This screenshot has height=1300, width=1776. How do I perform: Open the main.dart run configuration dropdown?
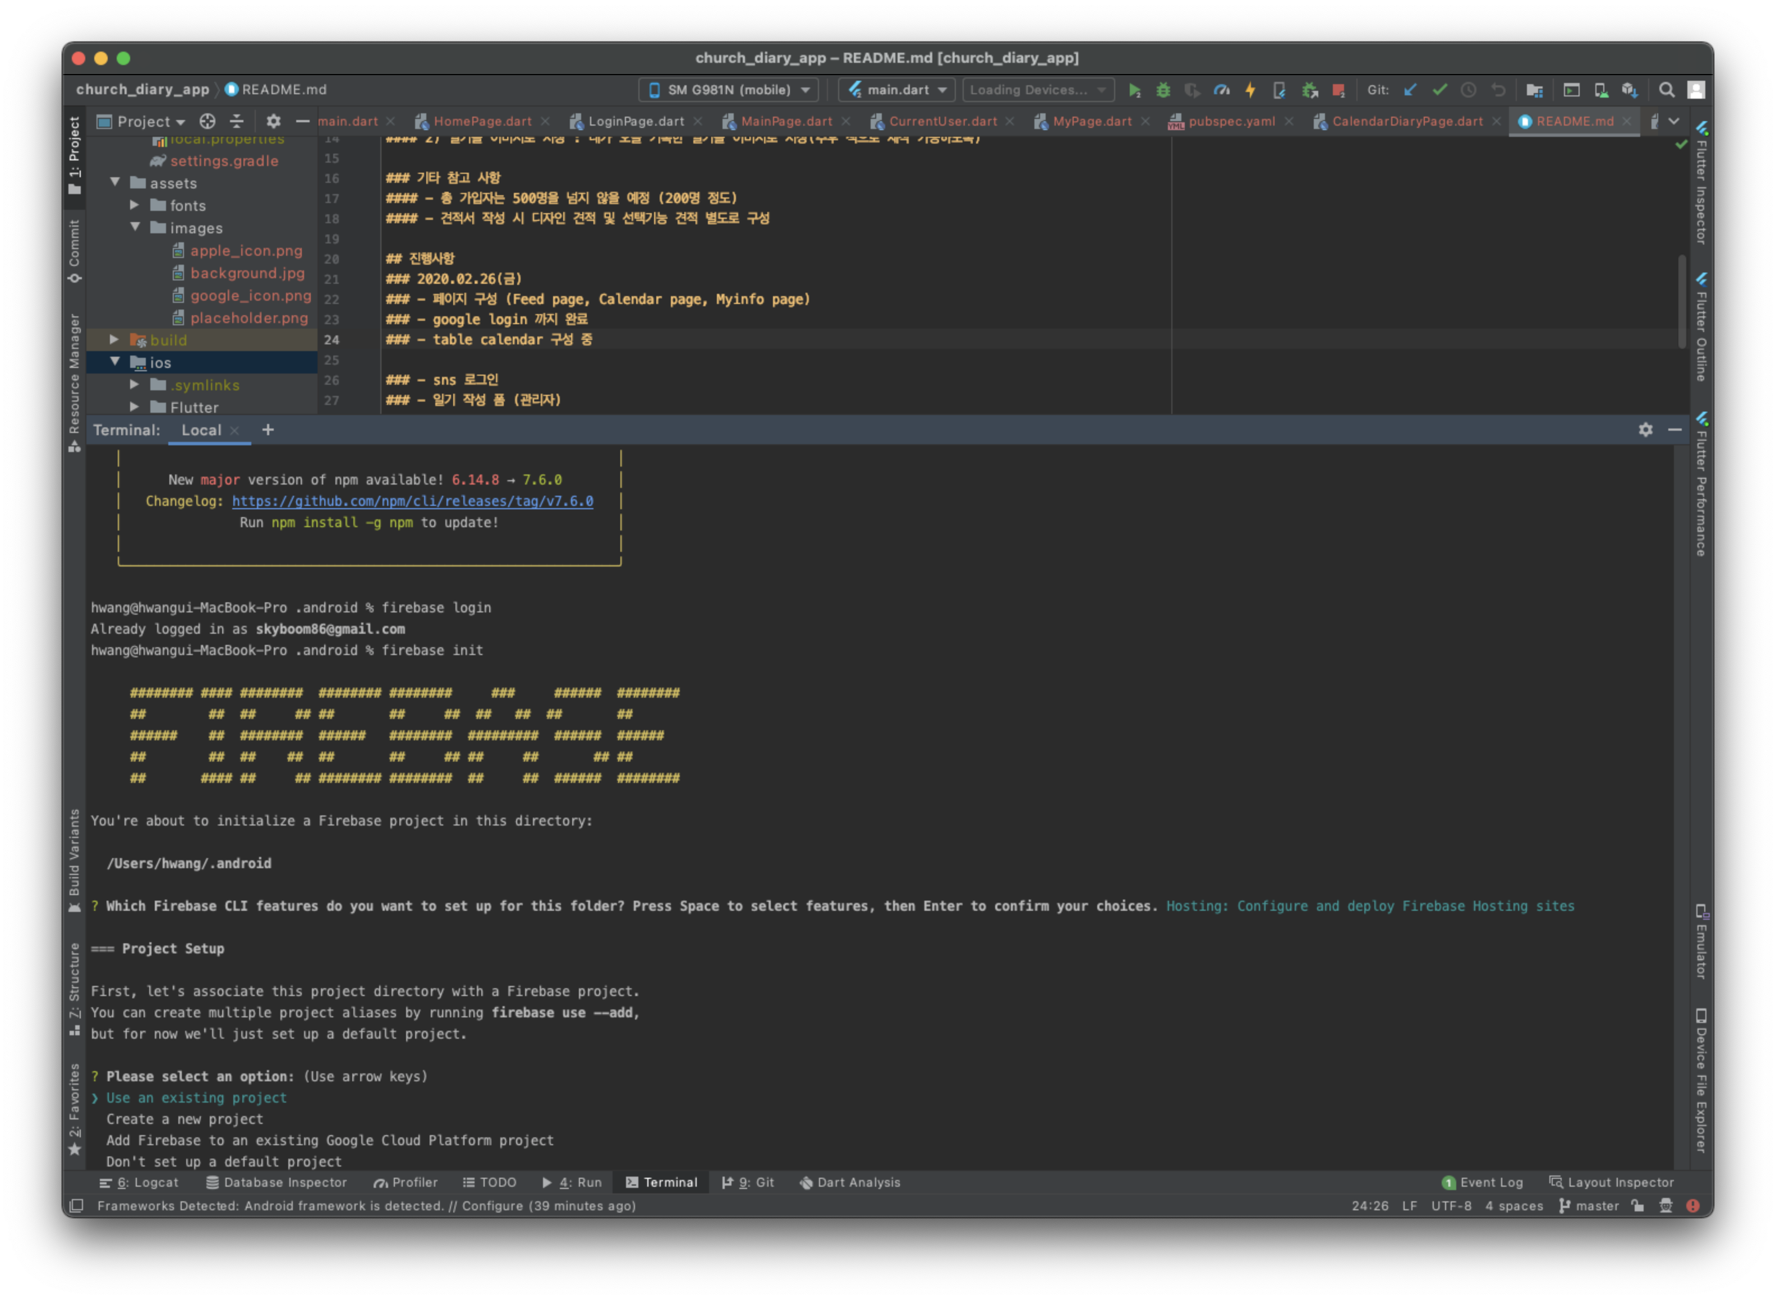pos(897,90)
